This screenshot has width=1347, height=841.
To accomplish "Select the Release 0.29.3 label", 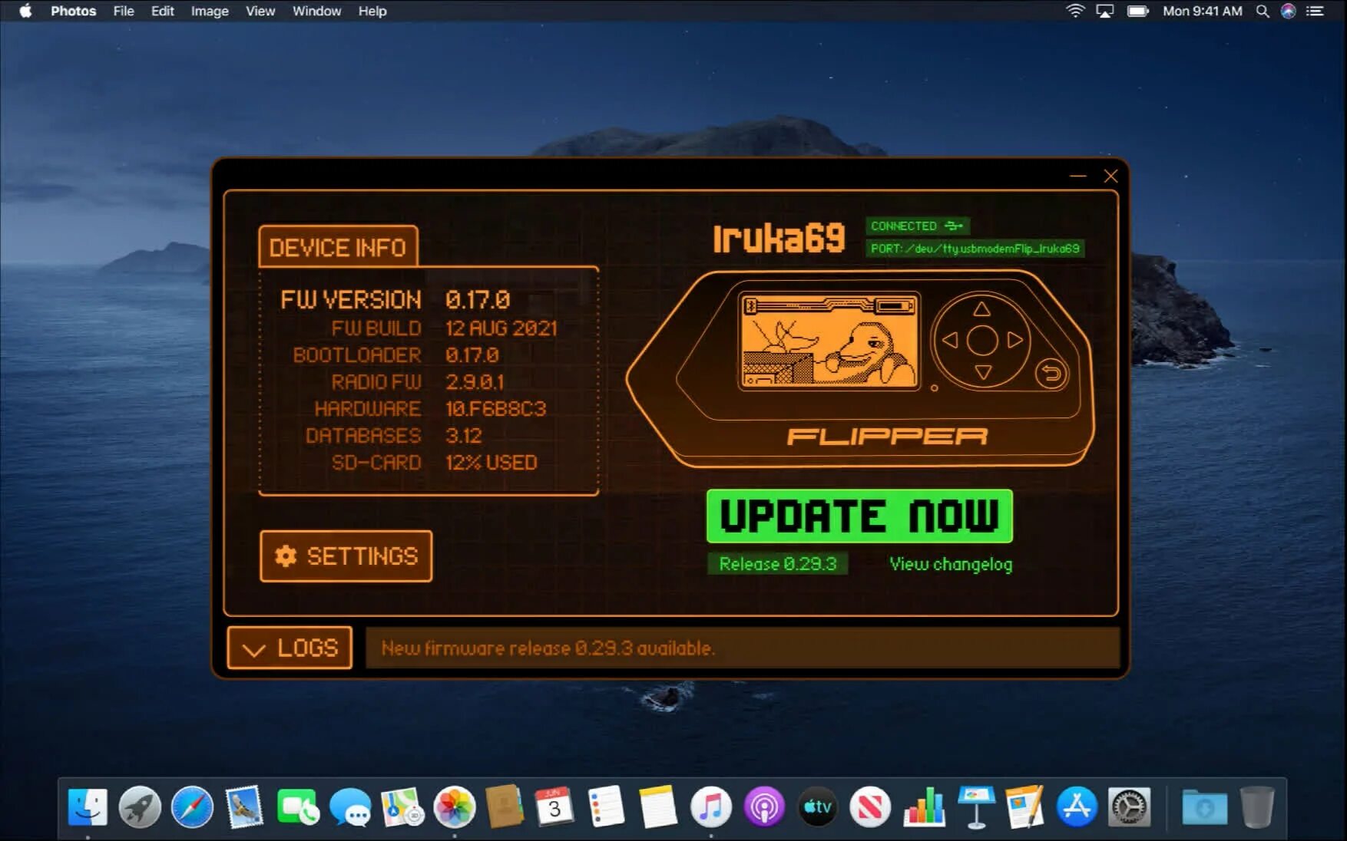I will tap(777, 564).
